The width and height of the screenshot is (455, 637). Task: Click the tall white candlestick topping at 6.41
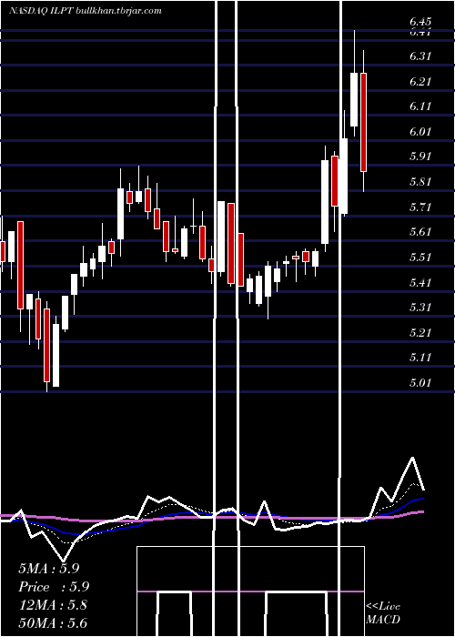click(354, 99)
